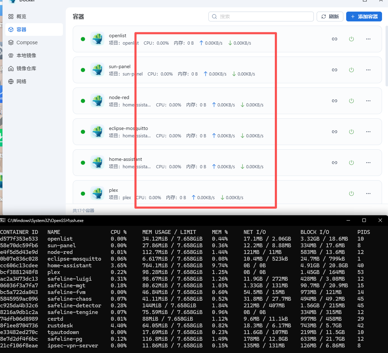Click the Docker panel's vertical scrollbar

[x=387, y=55]
